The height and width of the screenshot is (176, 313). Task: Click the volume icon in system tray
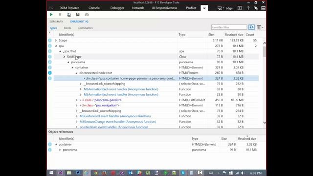(x=243, y=173)
